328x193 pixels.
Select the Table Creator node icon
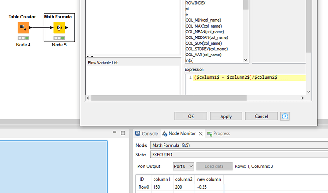[22, 28]
